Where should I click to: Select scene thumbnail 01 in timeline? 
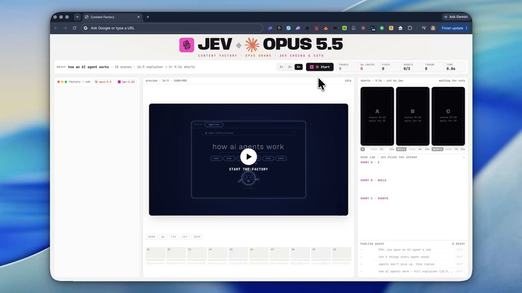155,253
